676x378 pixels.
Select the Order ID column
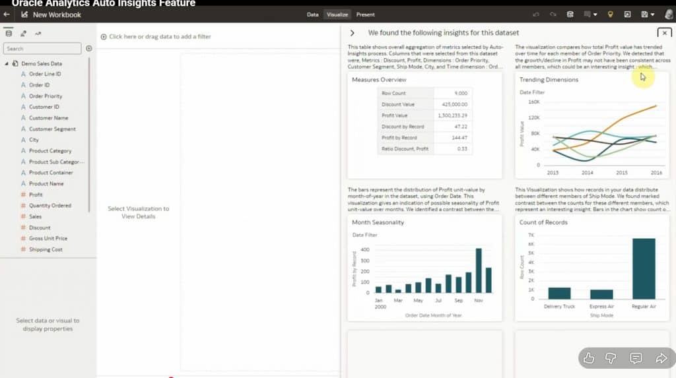[x=39, y=85]
